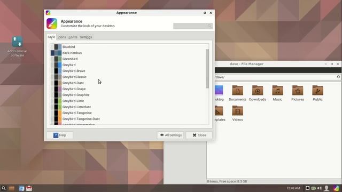Select the Greybird-Brave theme
342x192 pixels.
[129, 71]
